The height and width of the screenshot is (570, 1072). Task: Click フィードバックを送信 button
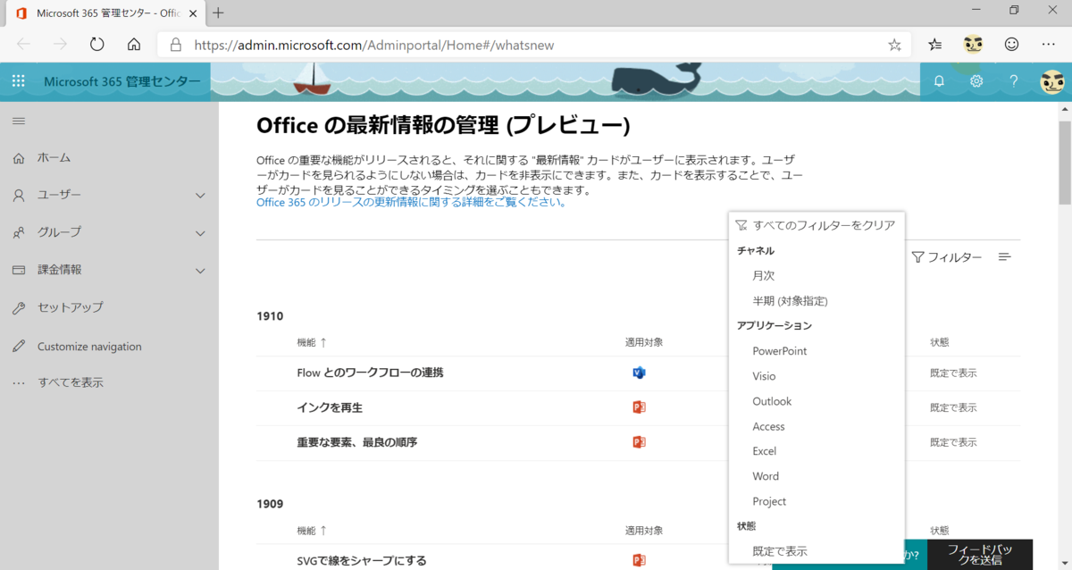coord(980,555)
